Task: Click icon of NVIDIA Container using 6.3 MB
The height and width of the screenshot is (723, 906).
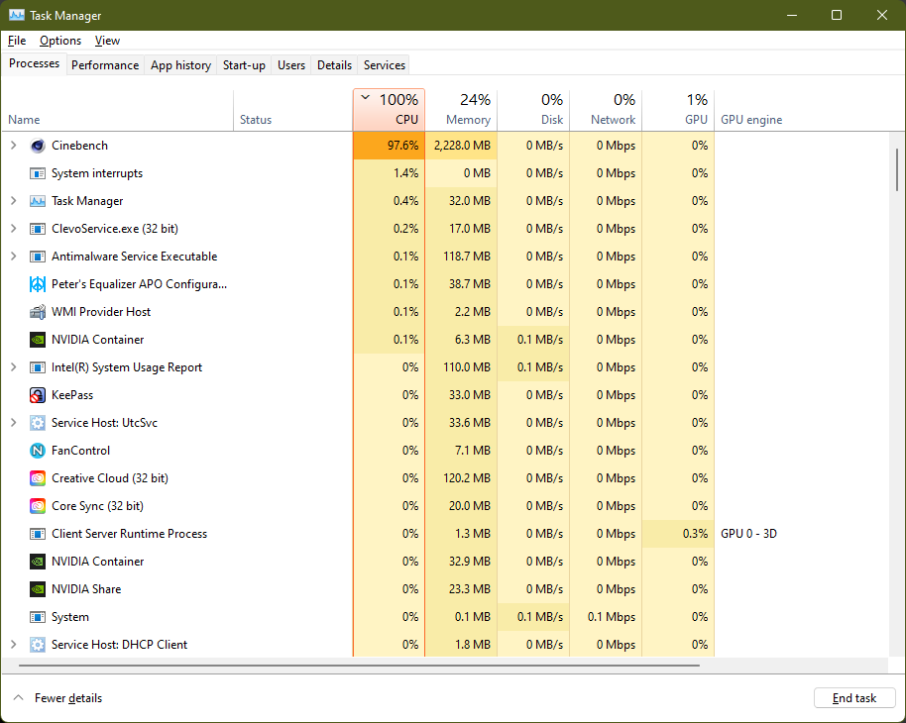Action: (x=38, y=340)
